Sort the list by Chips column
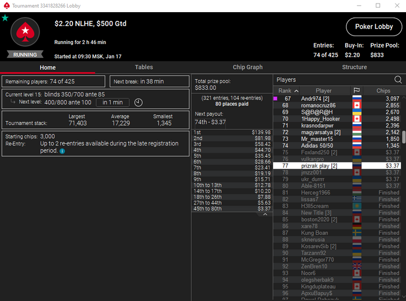 coord(383,90)
